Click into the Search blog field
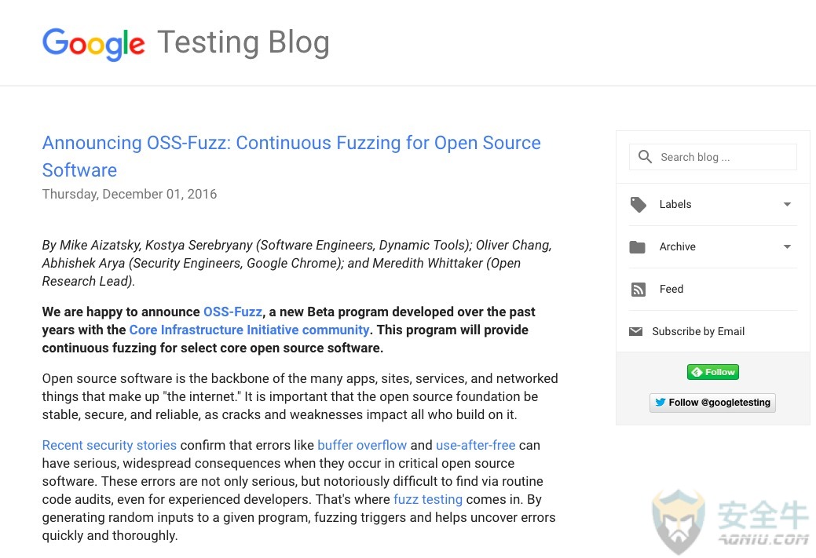 point(712,157)
